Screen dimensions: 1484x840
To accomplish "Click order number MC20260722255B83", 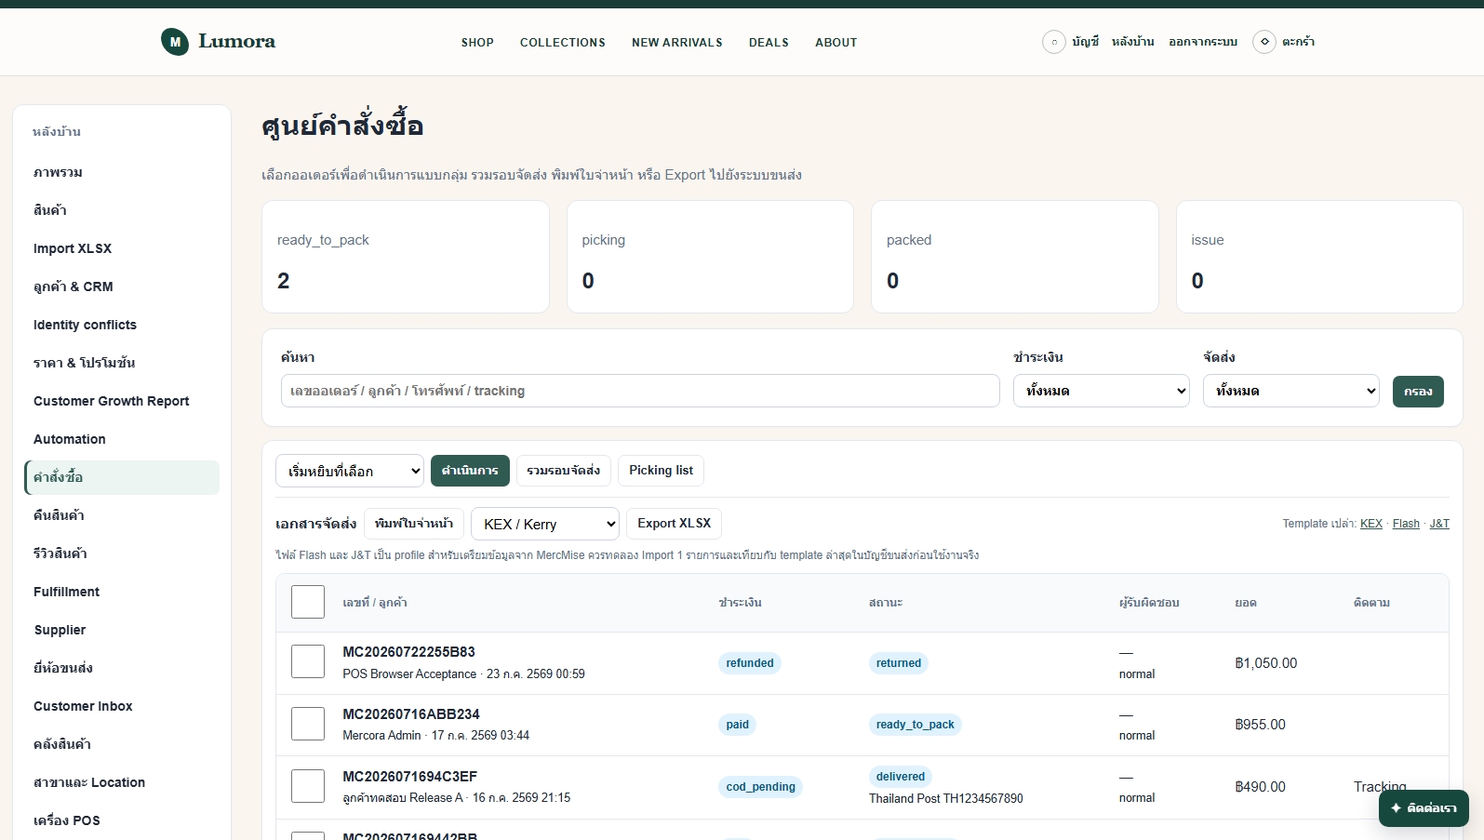I will pos(408,652).
